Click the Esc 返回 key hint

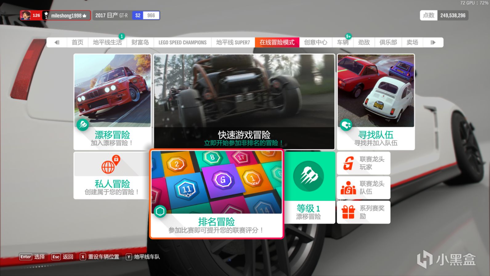coord(63,257)
